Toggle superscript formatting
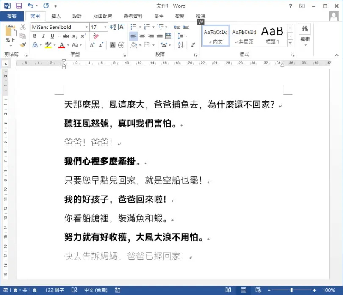Screen dimensions: 343x295 pos(83,36)
